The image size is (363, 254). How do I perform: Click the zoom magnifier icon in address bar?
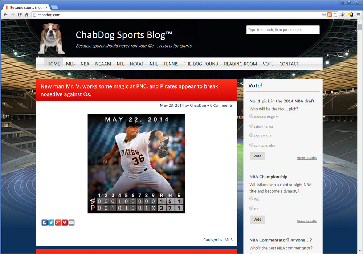(324, 15)
